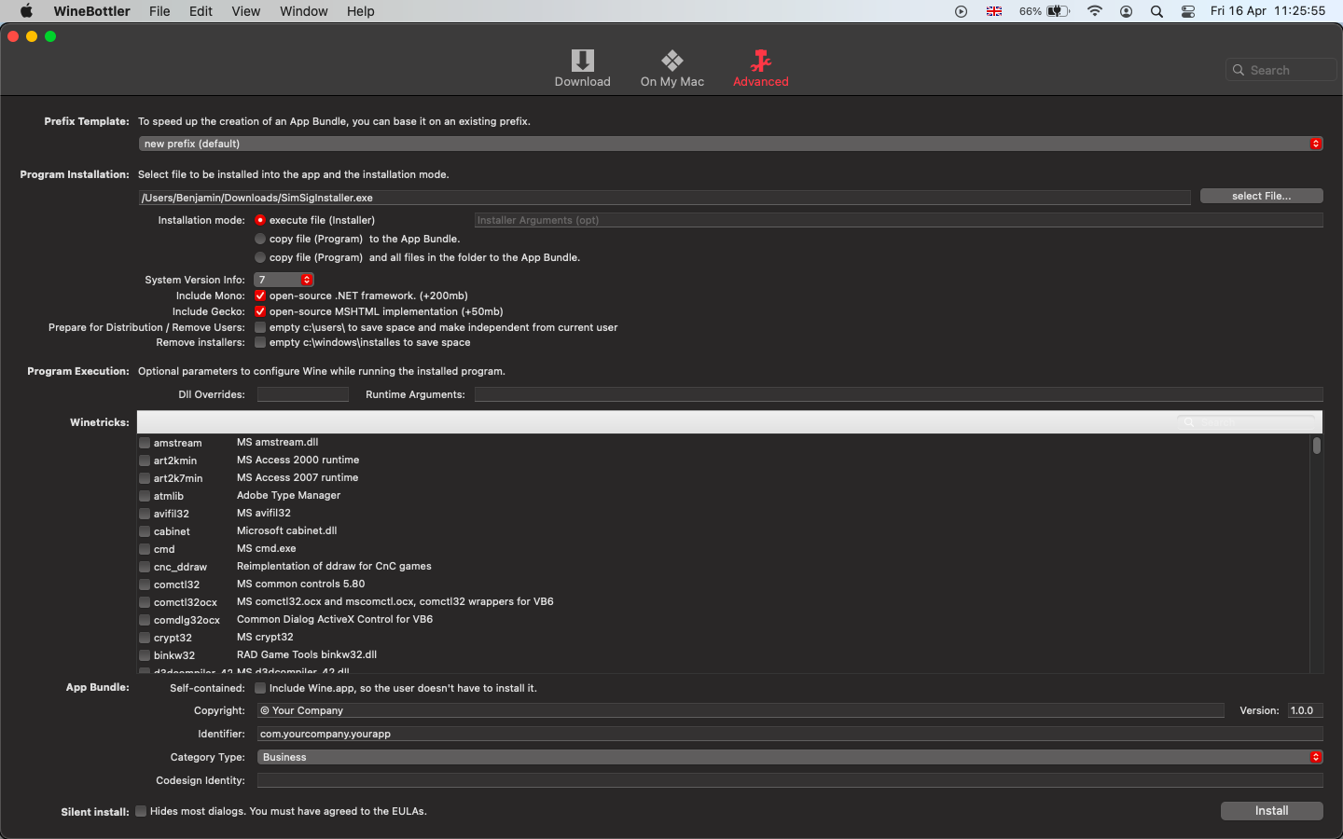The image size is (1343, 839).
Task: Click the select File... button
Action: 1261,196
